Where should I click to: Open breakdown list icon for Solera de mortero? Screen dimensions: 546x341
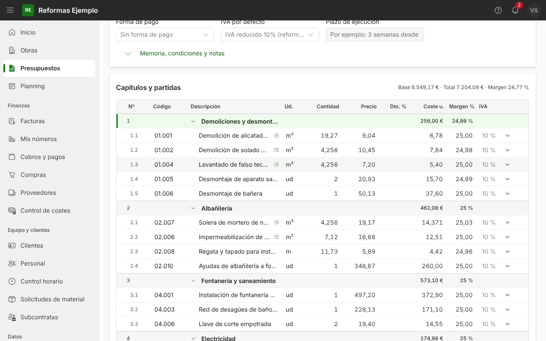[x=276, y=223]
